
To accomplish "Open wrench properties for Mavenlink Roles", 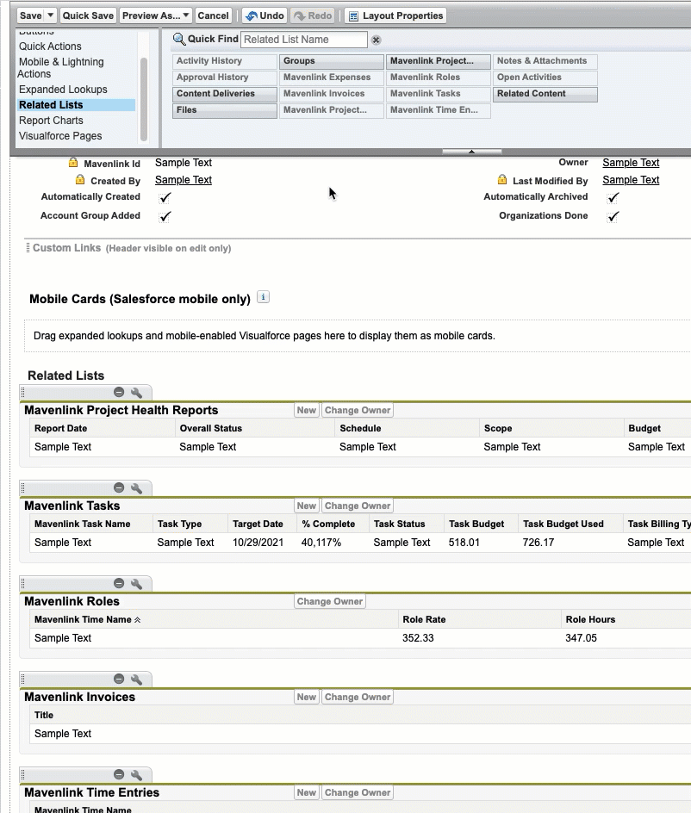I will [x=136, y=583].
